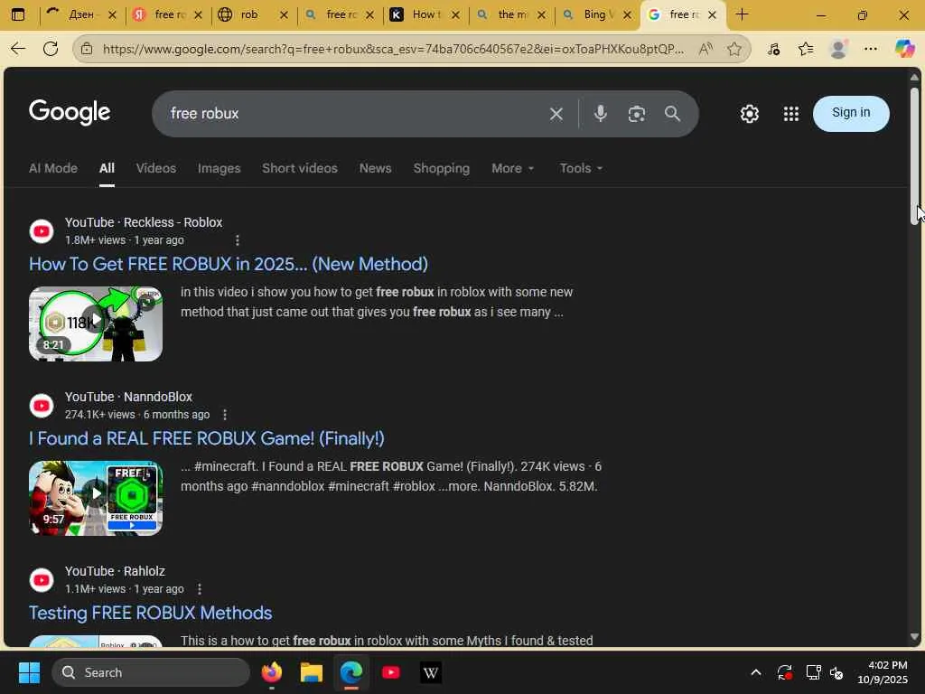Image resolution: width=925 pixels, height=694 pixels.
Task: Open Edge Settings and more menu
Action: click(871, 49)
